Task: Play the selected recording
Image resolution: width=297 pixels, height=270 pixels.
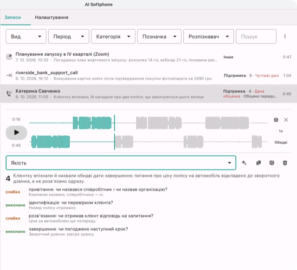Action: 16,132
